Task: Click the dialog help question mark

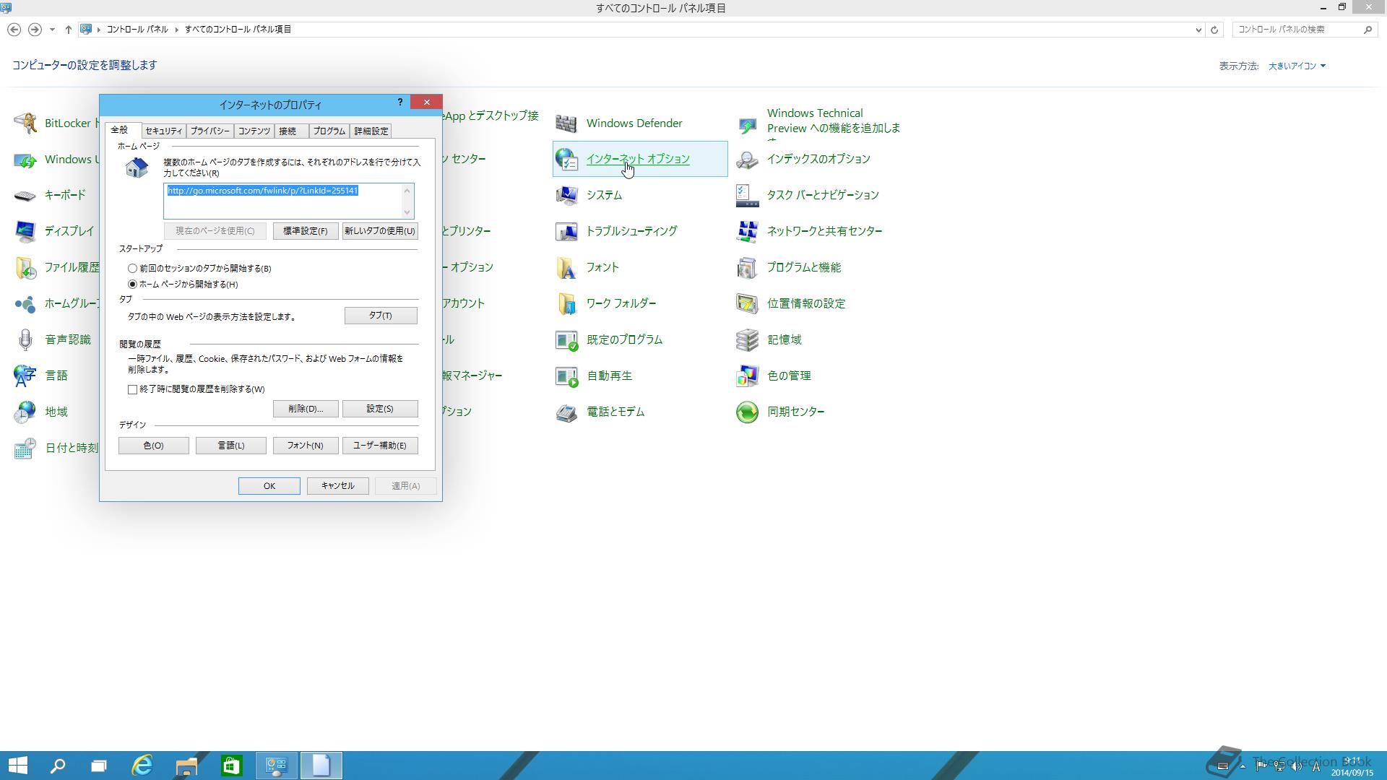Action: pos(400,103)
